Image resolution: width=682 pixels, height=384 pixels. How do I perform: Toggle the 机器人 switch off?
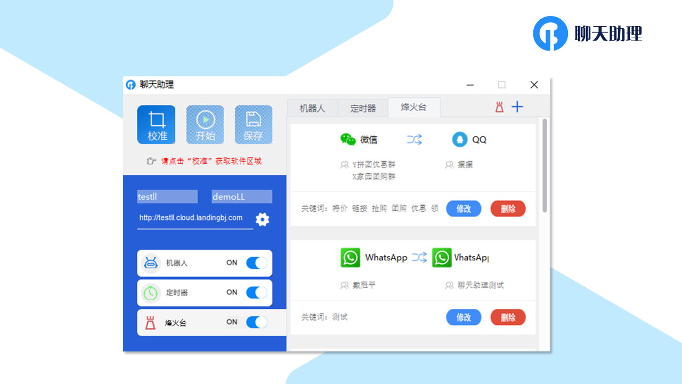256,263
